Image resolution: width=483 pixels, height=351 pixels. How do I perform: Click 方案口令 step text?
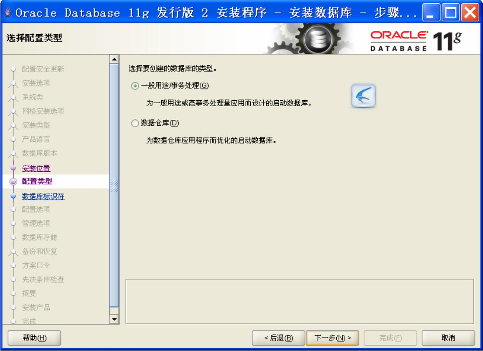coord(36,265)
